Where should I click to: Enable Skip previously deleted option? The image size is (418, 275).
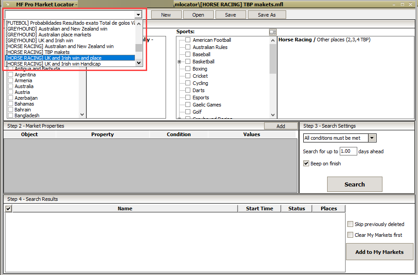[x=350, y=224]
